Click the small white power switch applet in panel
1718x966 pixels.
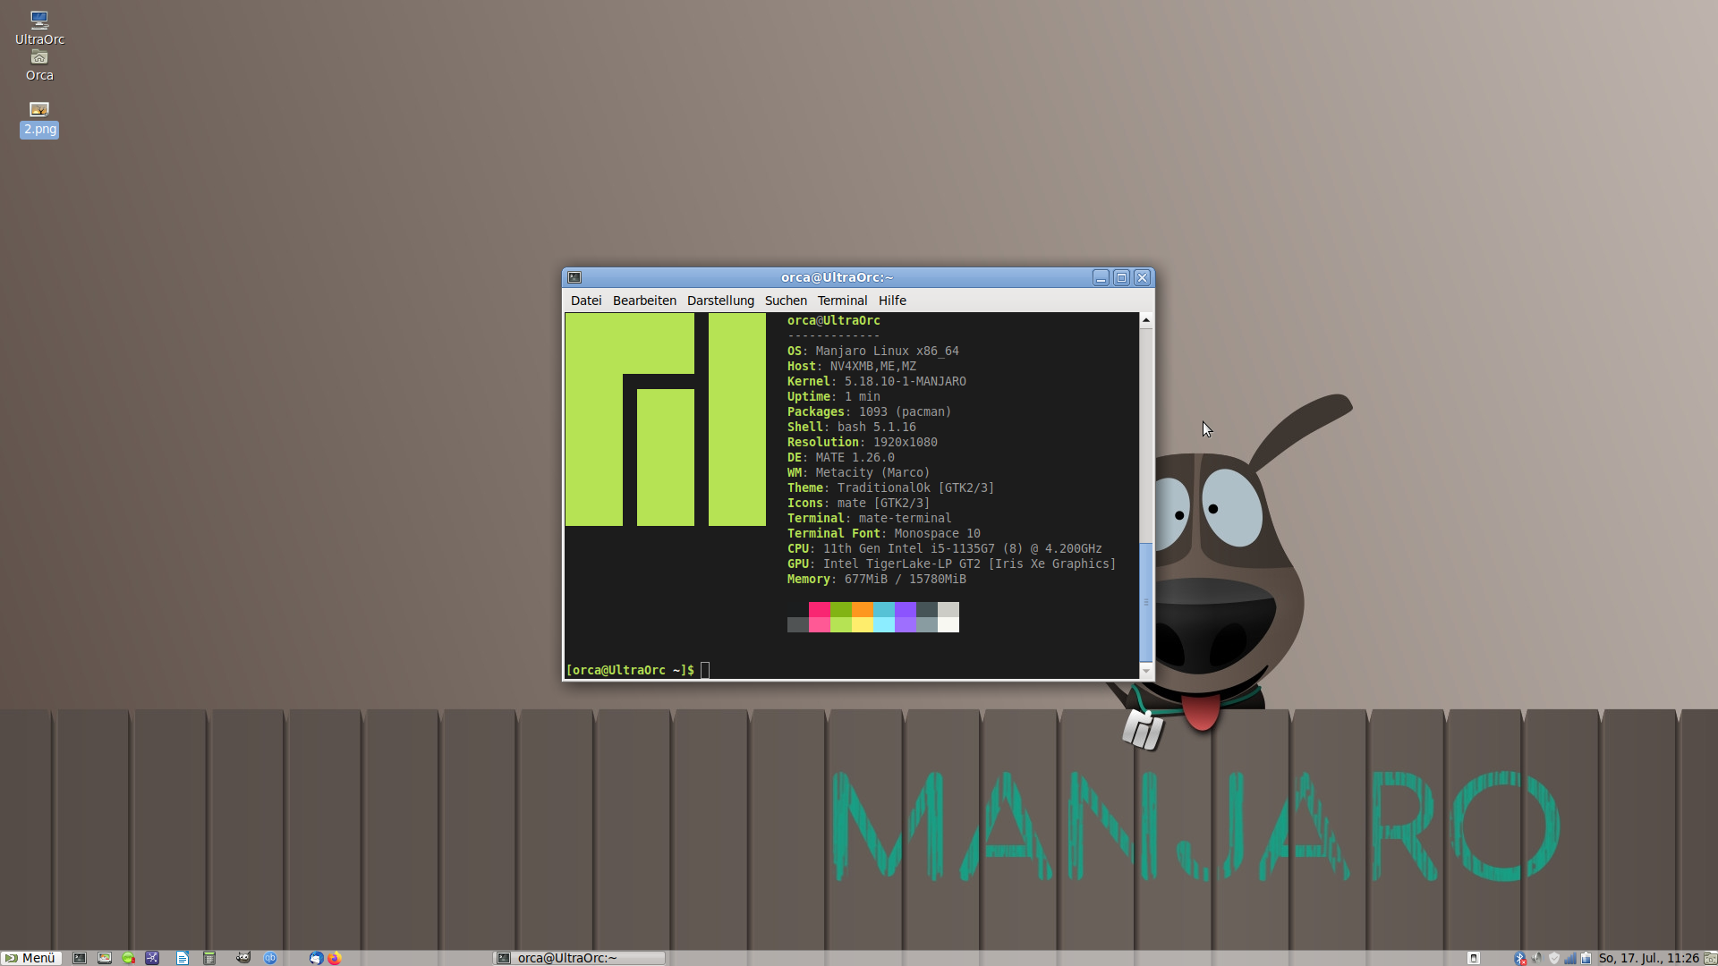point(1474,958)
